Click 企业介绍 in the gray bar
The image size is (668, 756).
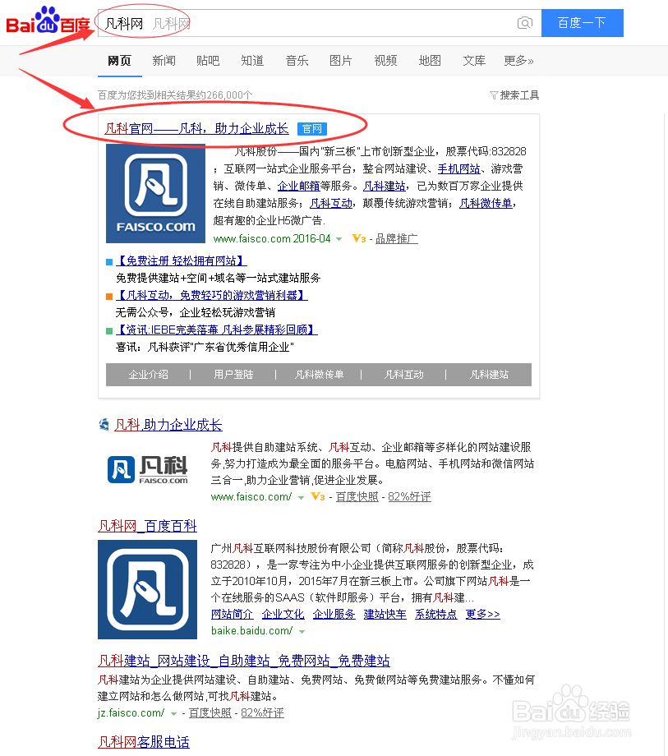point(149,375)
